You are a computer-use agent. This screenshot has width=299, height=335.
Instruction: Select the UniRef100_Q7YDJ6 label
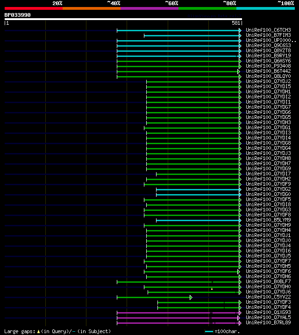[x=268, y=292]
